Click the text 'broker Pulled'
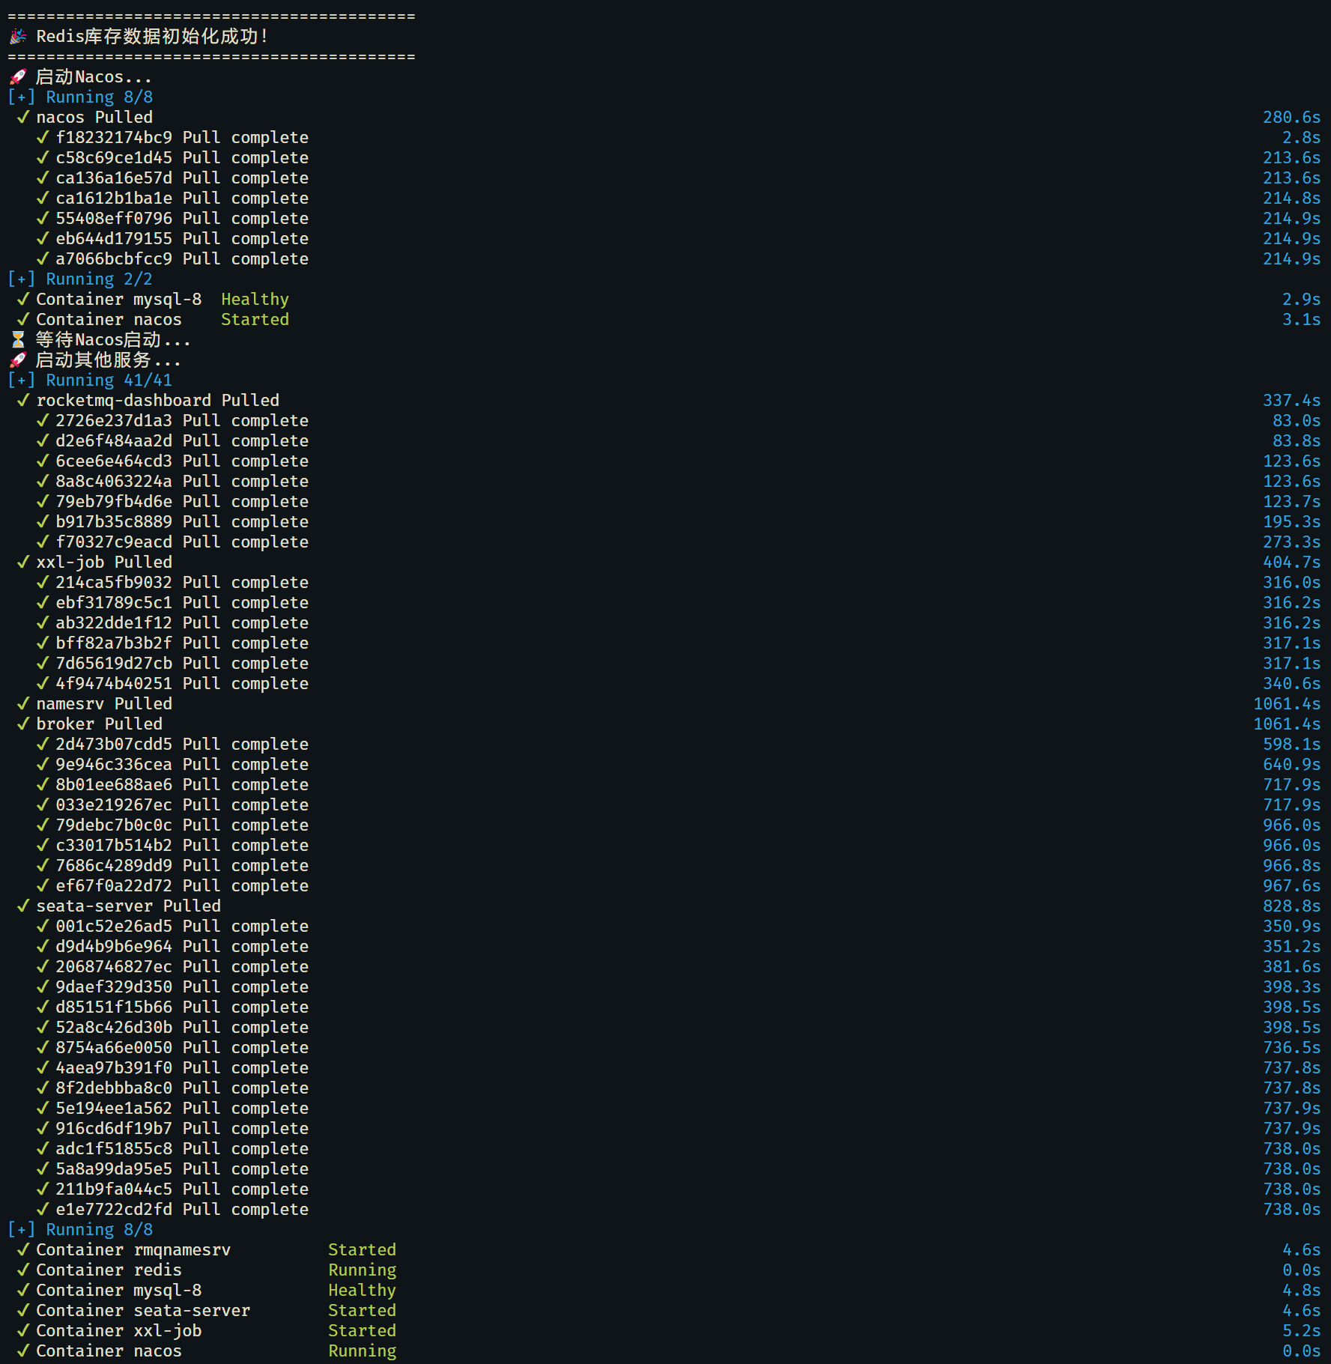 coord(99,724)
